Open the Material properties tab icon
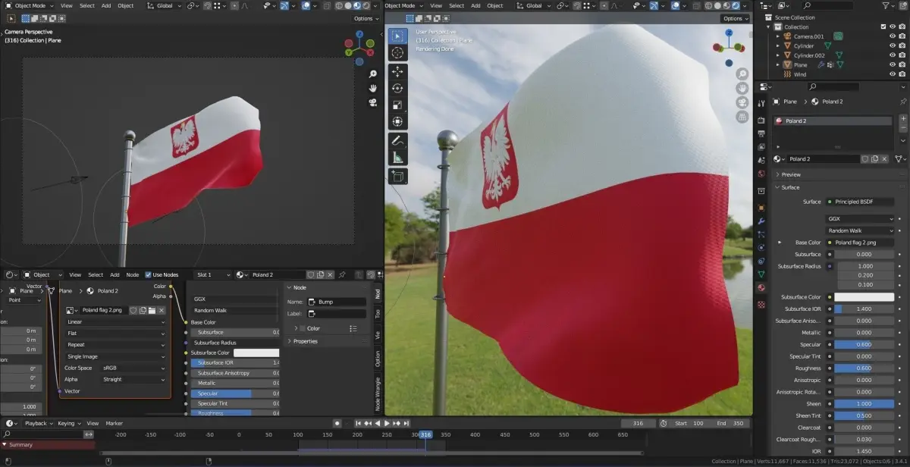Image resolution: width=910 pixels, height=467 pixels. (x=761, y=288)
